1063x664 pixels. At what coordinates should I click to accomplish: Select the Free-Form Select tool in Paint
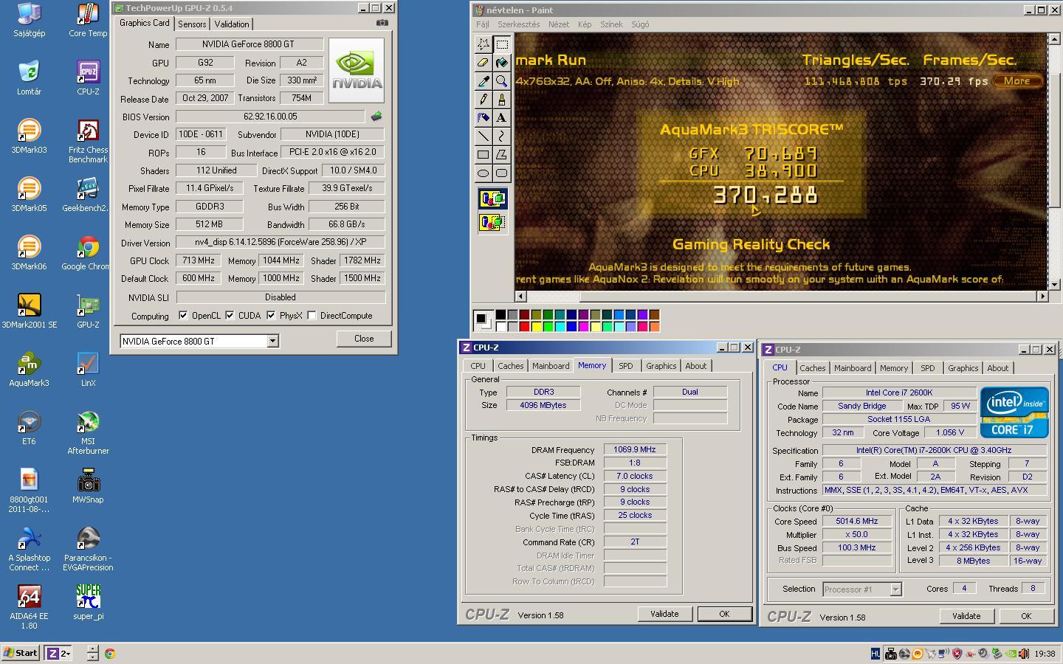483,44
